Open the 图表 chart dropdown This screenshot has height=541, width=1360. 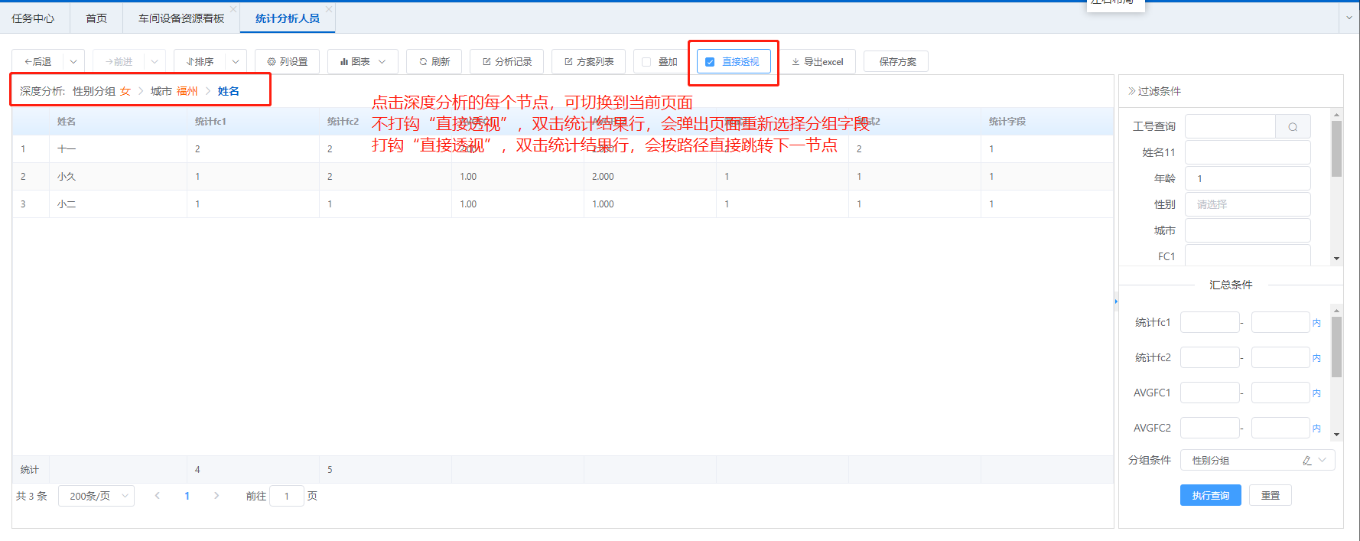[x=363, y=62]
